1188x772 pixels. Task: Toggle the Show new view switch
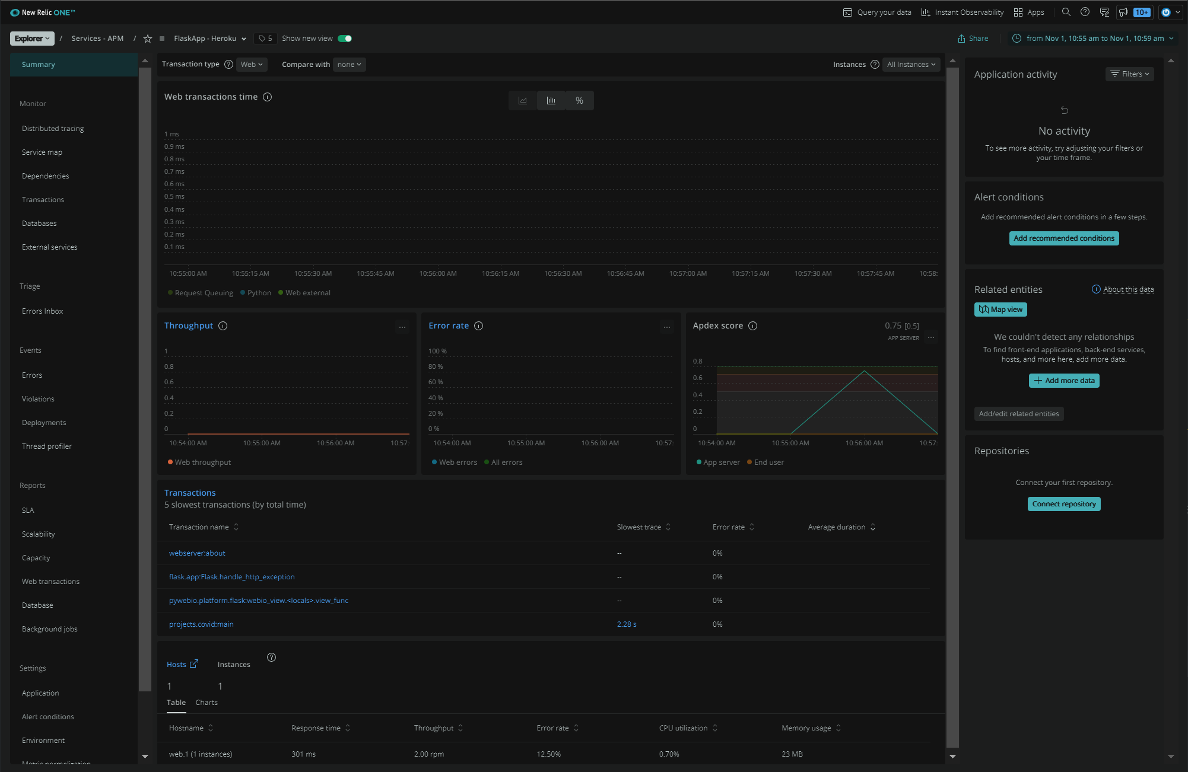345,38
